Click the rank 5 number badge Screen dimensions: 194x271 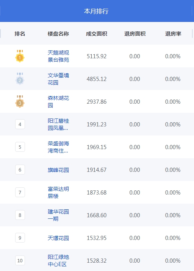20,147
